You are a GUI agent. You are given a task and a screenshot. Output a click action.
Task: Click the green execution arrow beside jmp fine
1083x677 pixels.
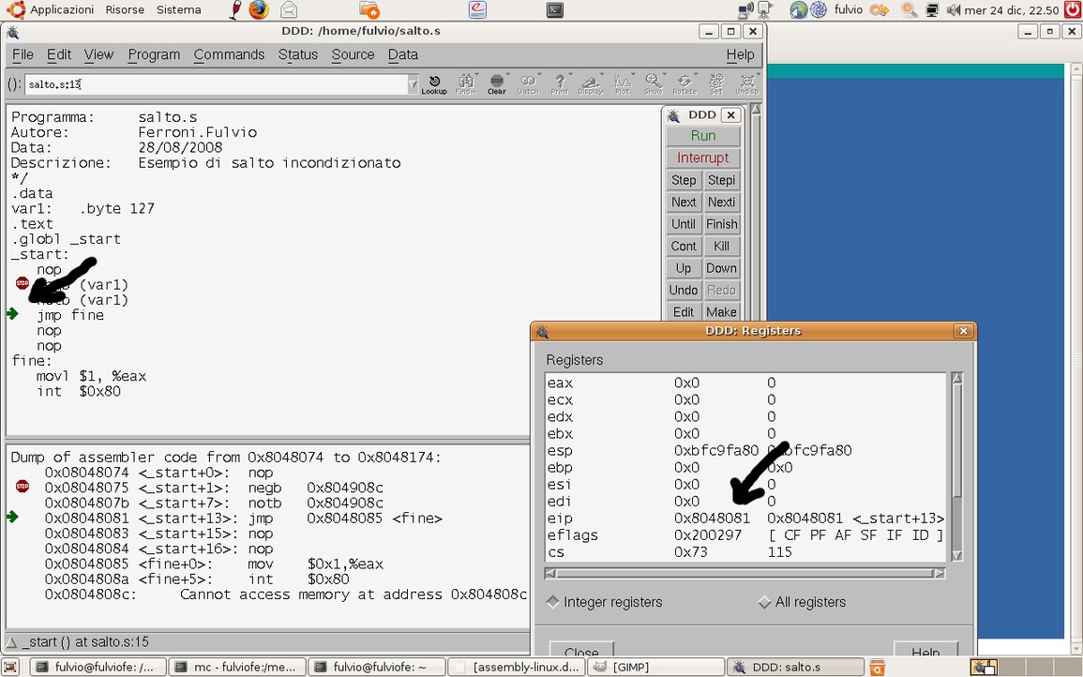12,314
